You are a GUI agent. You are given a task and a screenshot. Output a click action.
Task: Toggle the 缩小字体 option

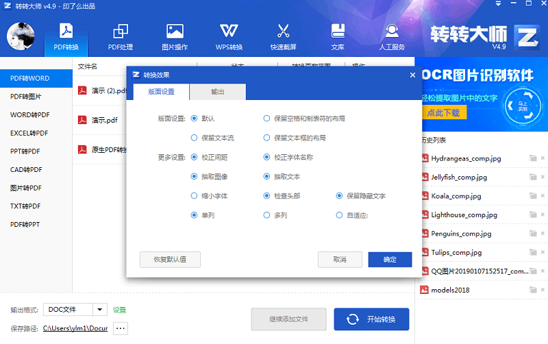[x=194, y=196]
